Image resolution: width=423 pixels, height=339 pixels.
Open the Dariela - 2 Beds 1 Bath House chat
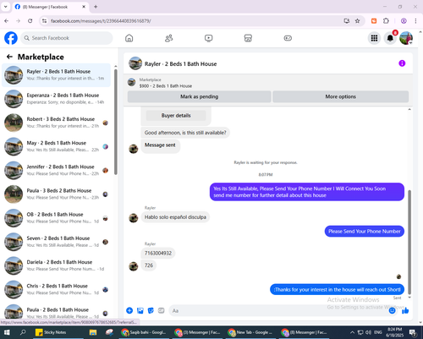56,265
